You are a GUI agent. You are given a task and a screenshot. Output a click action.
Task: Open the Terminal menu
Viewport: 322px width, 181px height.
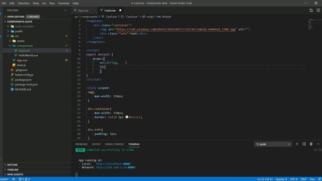coord(63,4)
